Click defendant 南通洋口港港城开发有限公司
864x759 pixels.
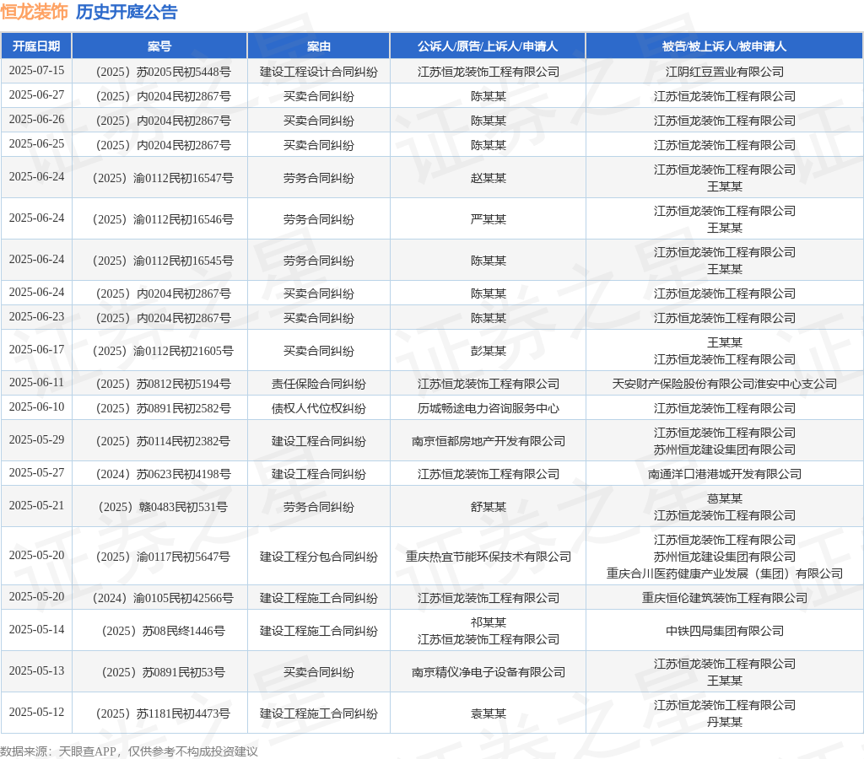pyautogui.click(x=725, y=474)
